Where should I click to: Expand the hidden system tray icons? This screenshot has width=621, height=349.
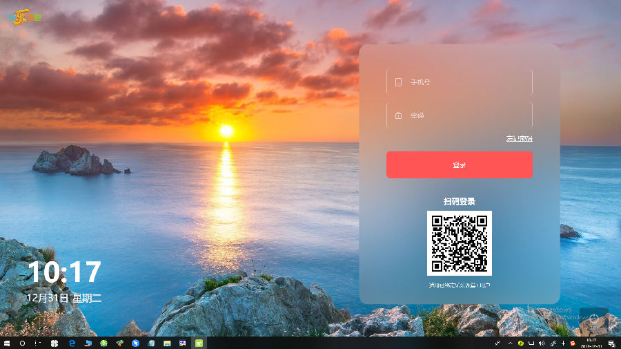pos(511,343)
